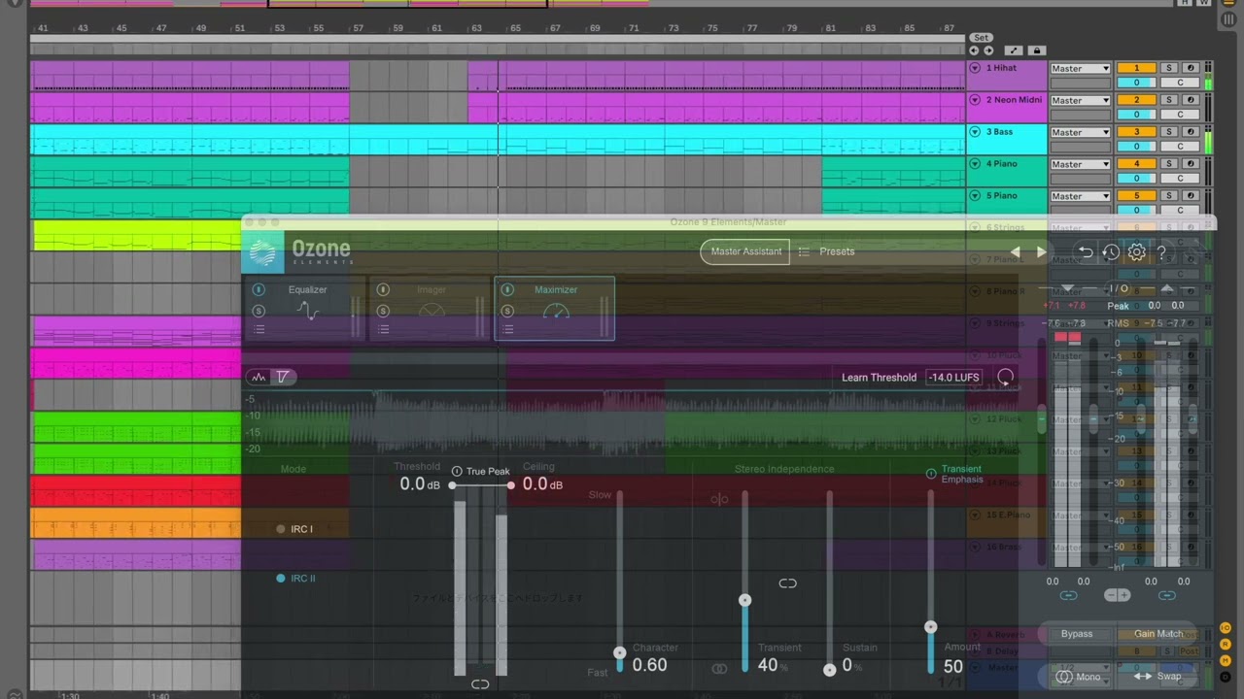1244x699 pixels.
Task: Solo the 2 Neon Midni track S button
Action: [x=1169, y=100]
